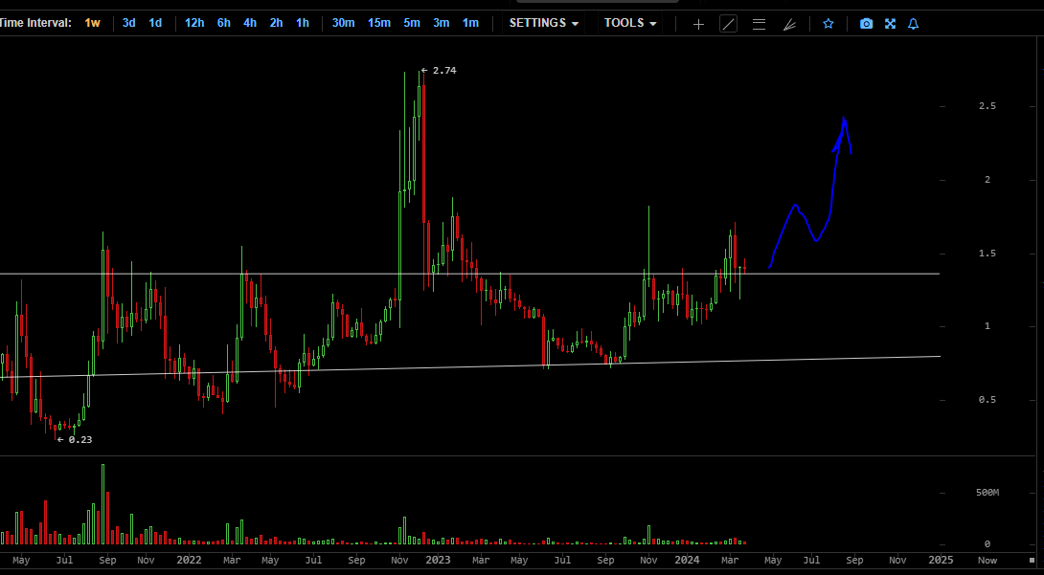Select the 1w time interval

[92, 23]
